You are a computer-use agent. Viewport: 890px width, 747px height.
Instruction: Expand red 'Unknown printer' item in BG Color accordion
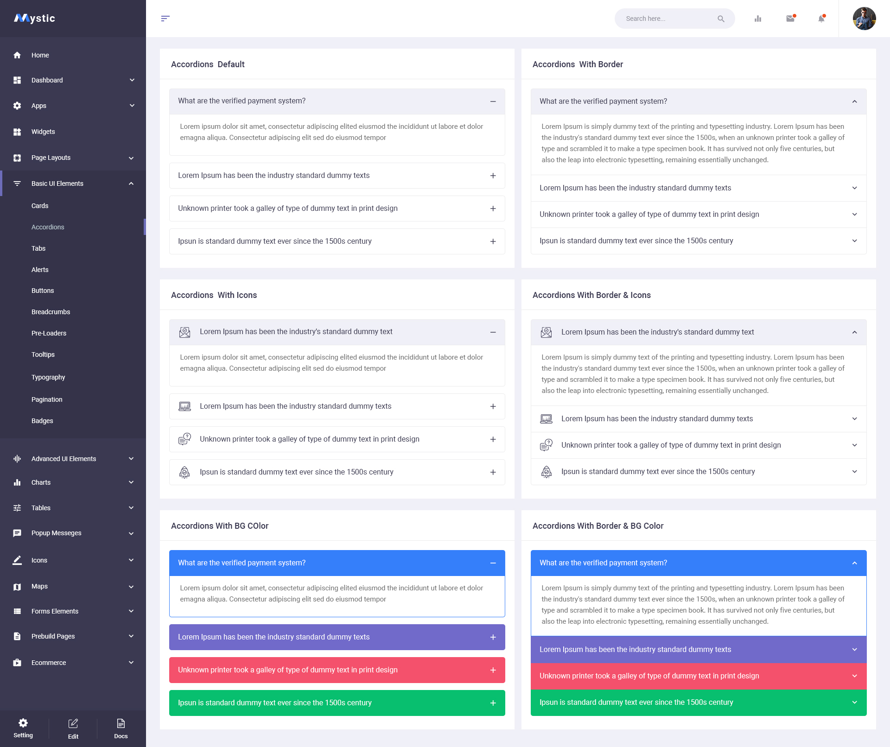[493, 670]
